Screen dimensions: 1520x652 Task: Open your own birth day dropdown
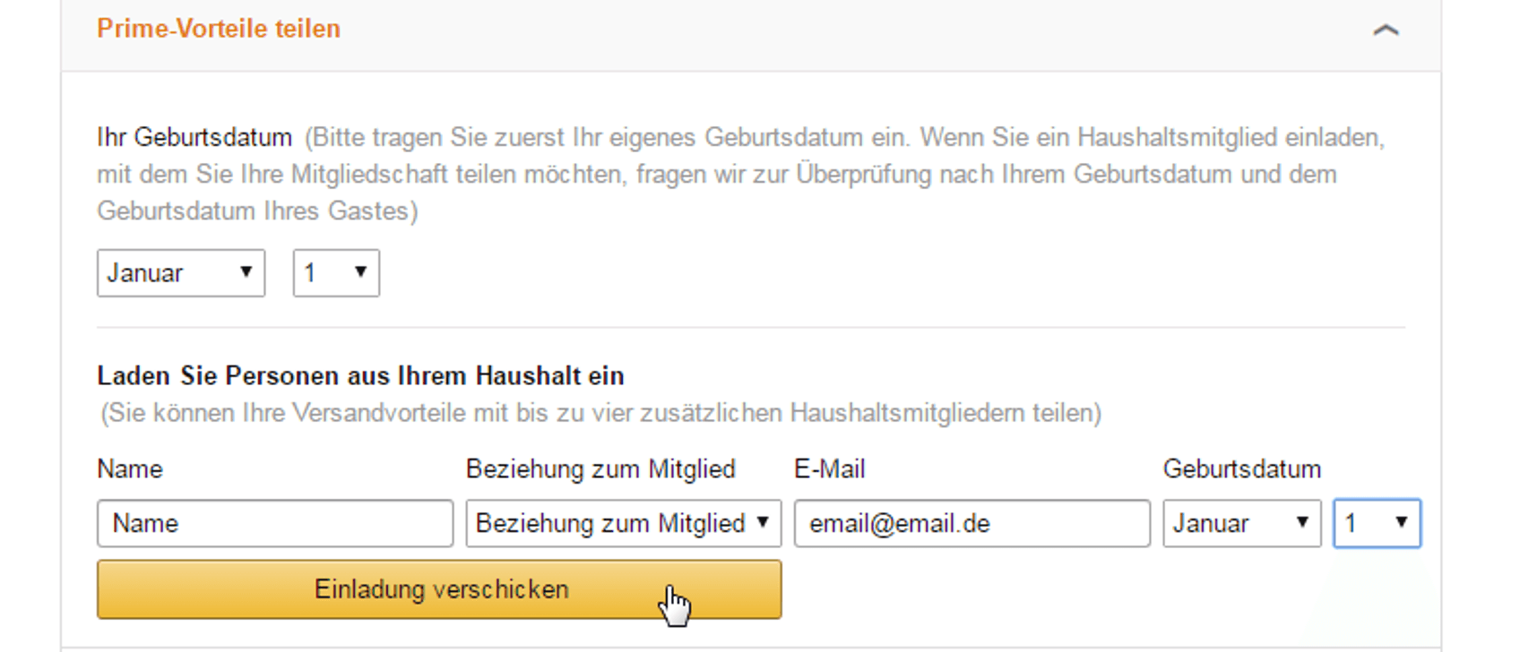point(336,273)
